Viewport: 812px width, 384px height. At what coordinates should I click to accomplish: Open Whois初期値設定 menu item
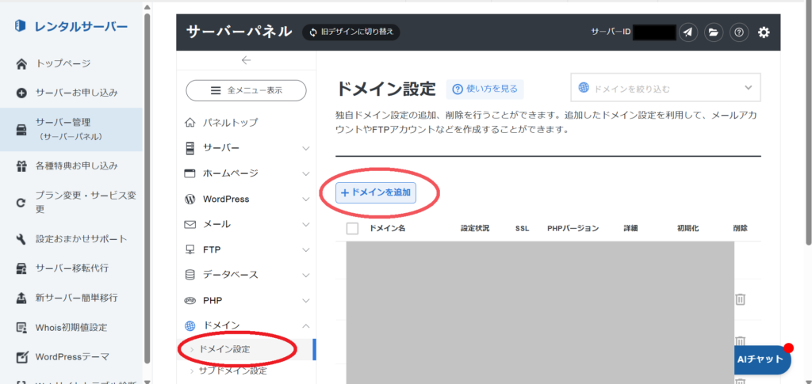coord(71,327)
